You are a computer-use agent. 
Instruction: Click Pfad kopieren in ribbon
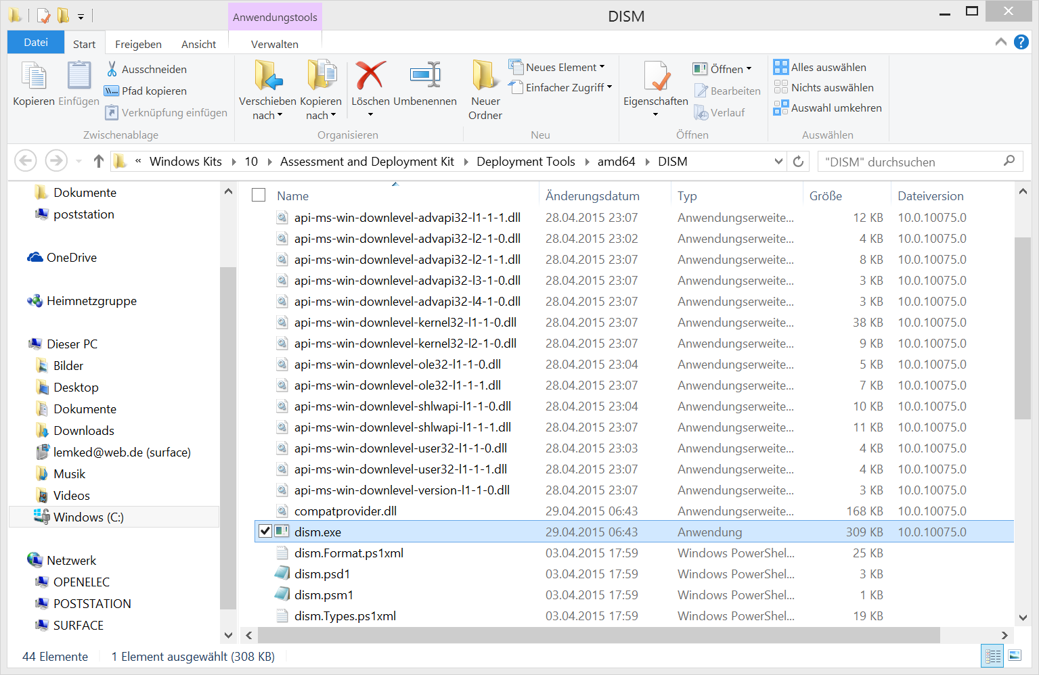(145, 91)
